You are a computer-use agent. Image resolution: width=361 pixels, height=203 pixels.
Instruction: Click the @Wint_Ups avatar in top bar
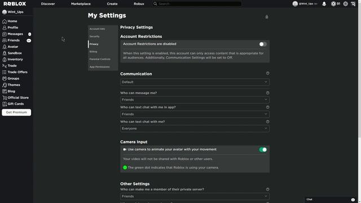295,4
